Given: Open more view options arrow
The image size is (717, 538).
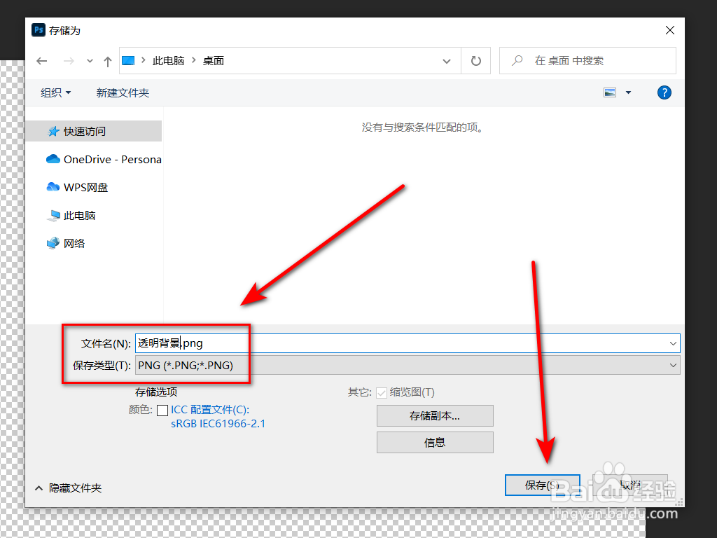Looking at the screenshot, I should coord(628,93).
